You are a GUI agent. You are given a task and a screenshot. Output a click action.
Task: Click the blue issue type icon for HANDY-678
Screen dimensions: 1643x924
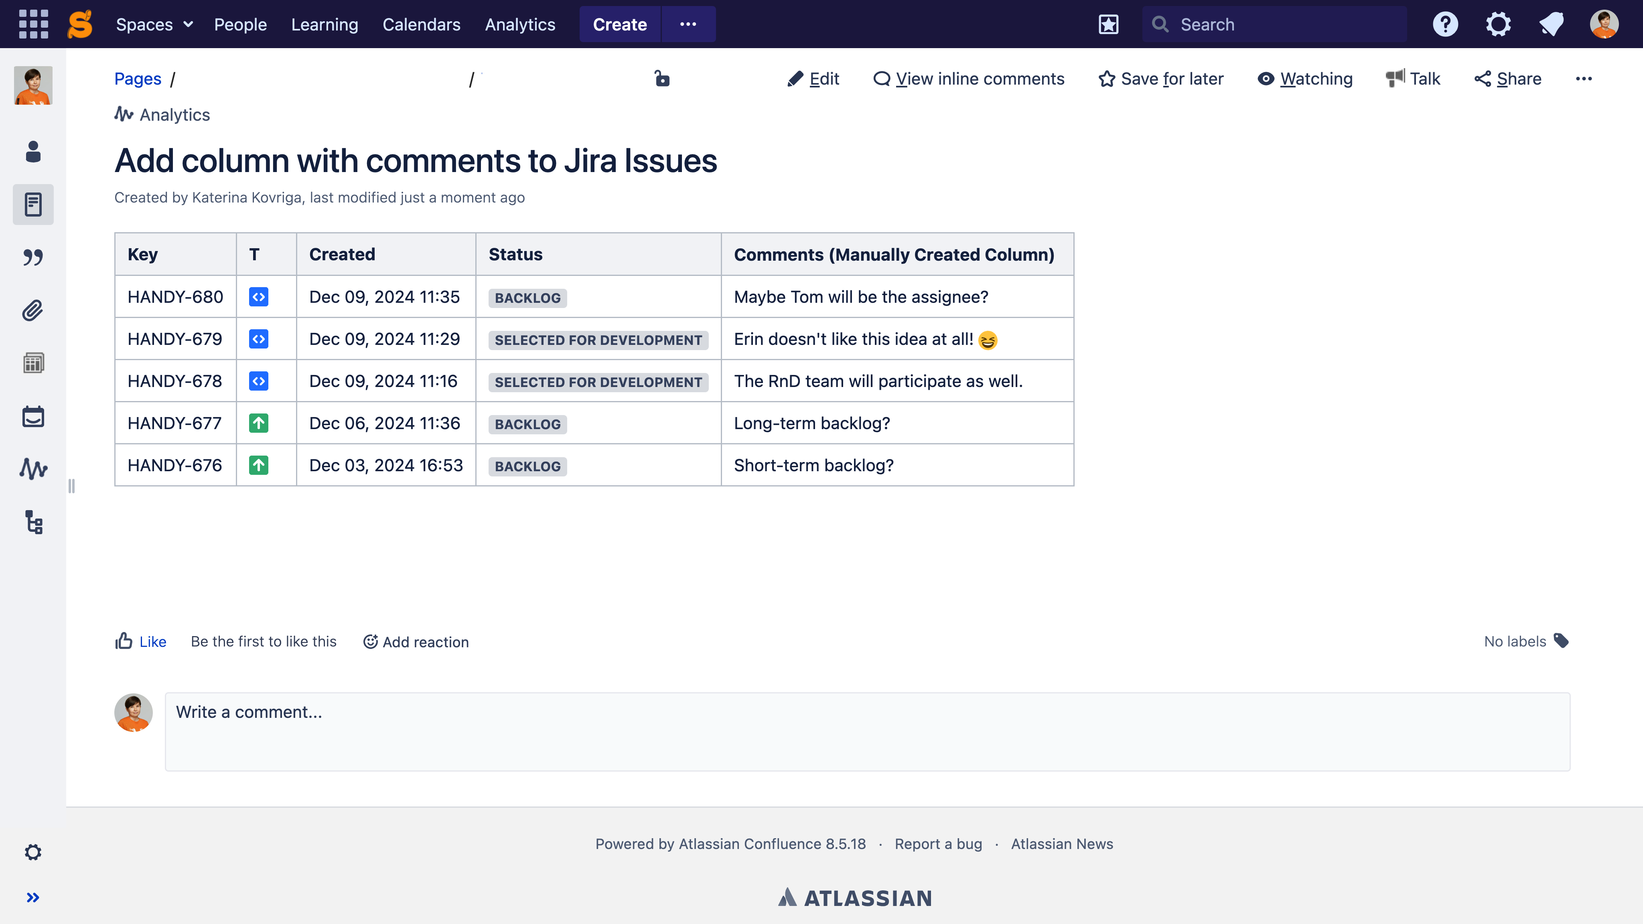[x=258, y=381]
